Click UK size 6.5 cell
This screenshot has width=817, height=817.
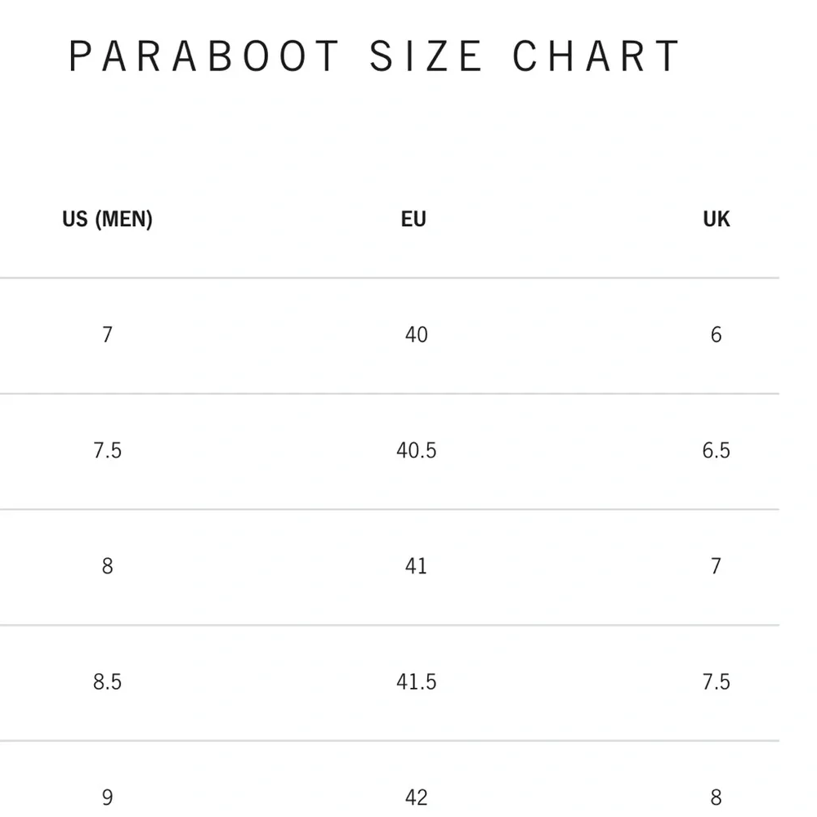tap(717, 450)
